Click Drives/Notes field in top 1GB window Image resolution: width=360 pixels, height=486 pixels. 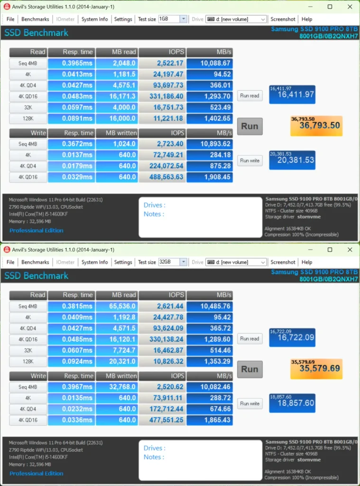[x=201, y=217]
